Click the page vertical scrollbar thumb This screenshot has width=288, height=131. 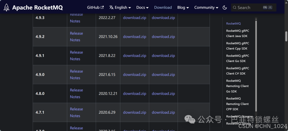(x=286, y=36)
